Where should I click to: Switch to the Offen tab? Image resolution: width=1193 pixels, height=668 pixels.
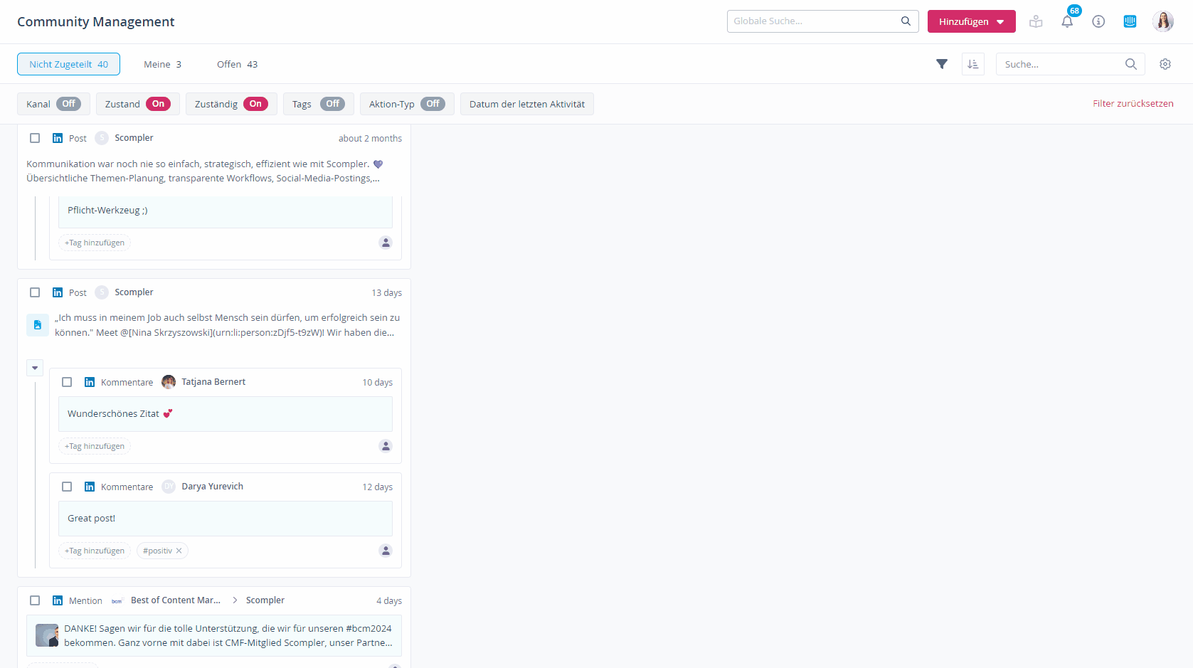click(237, 64)
